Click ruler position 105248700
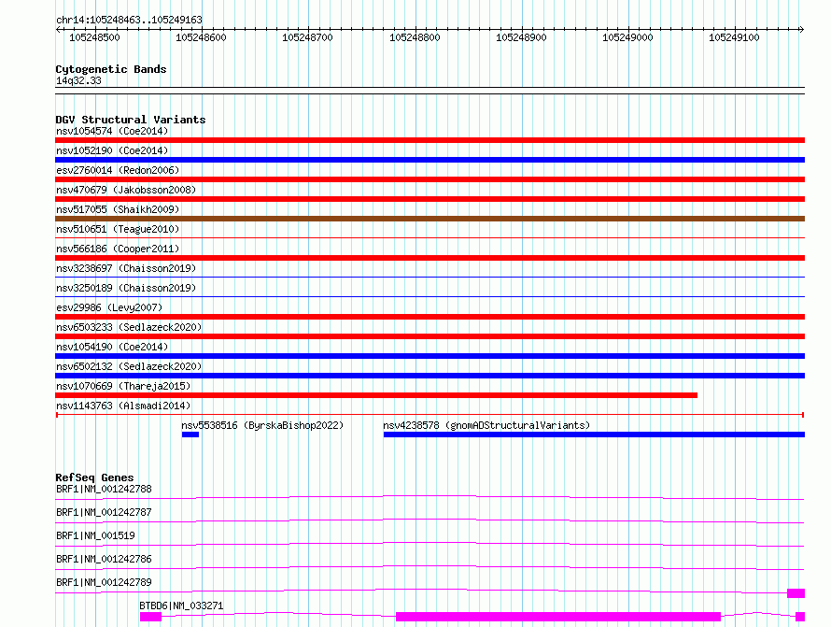Screen dimensions: 831x627 (308, 37)
